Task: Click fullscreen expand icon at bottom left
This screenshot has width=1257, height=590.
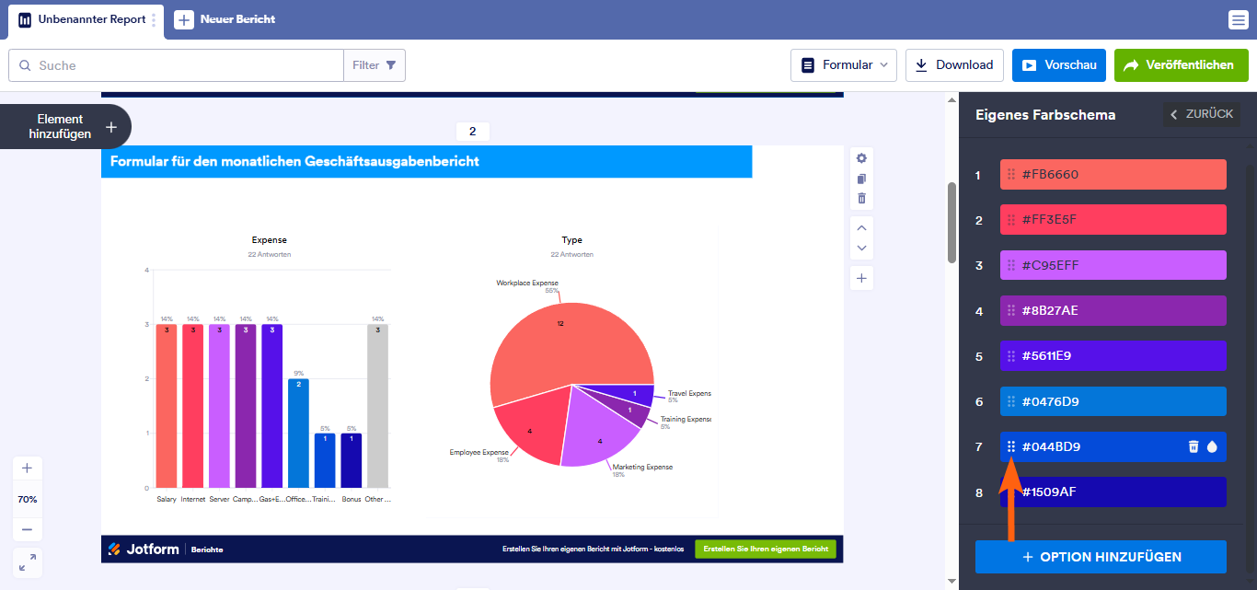Action: [x=27, y=561]
